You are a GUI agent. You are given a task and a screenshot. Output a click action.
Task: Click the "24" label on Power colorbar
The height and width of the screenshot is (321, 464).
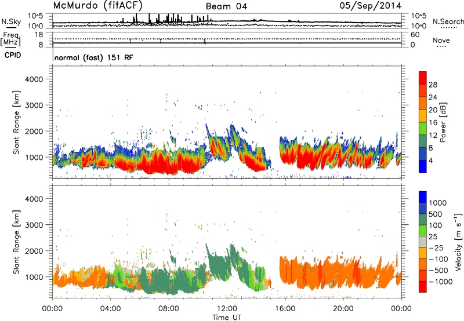coord(433,97)
